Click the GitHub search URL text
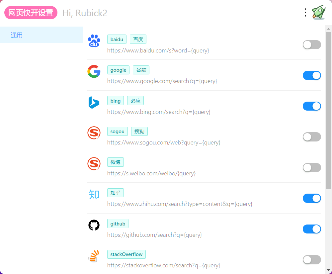Image resolution: width=332 pixels, height=274 pixels. [x=154, y=235]
